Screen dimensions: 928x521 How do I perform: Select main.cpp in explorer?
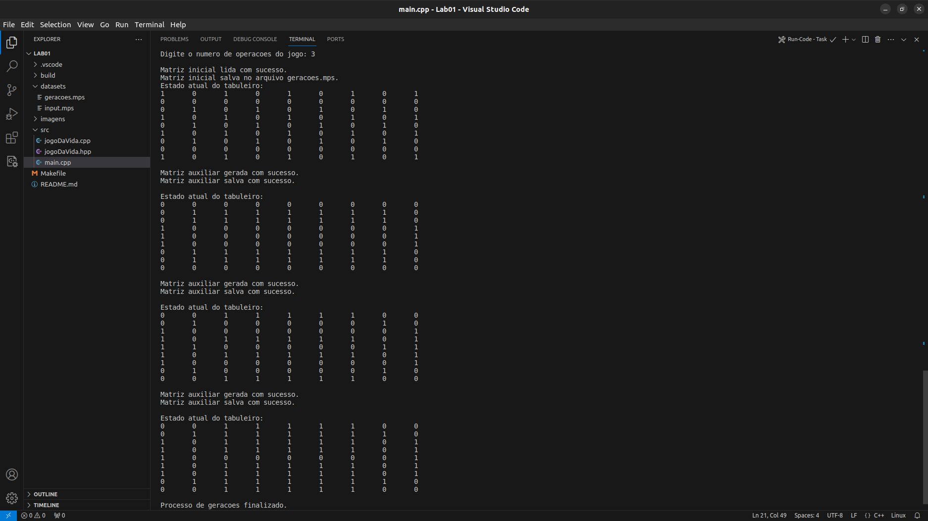click(87, 162)
